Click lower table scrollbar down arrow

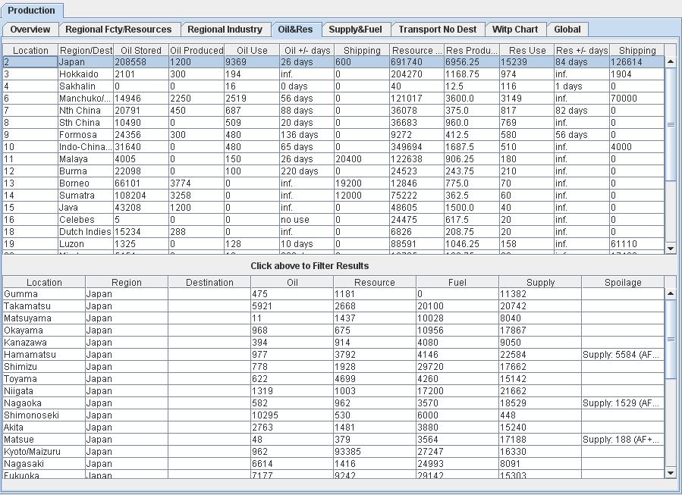click(671, 473)
